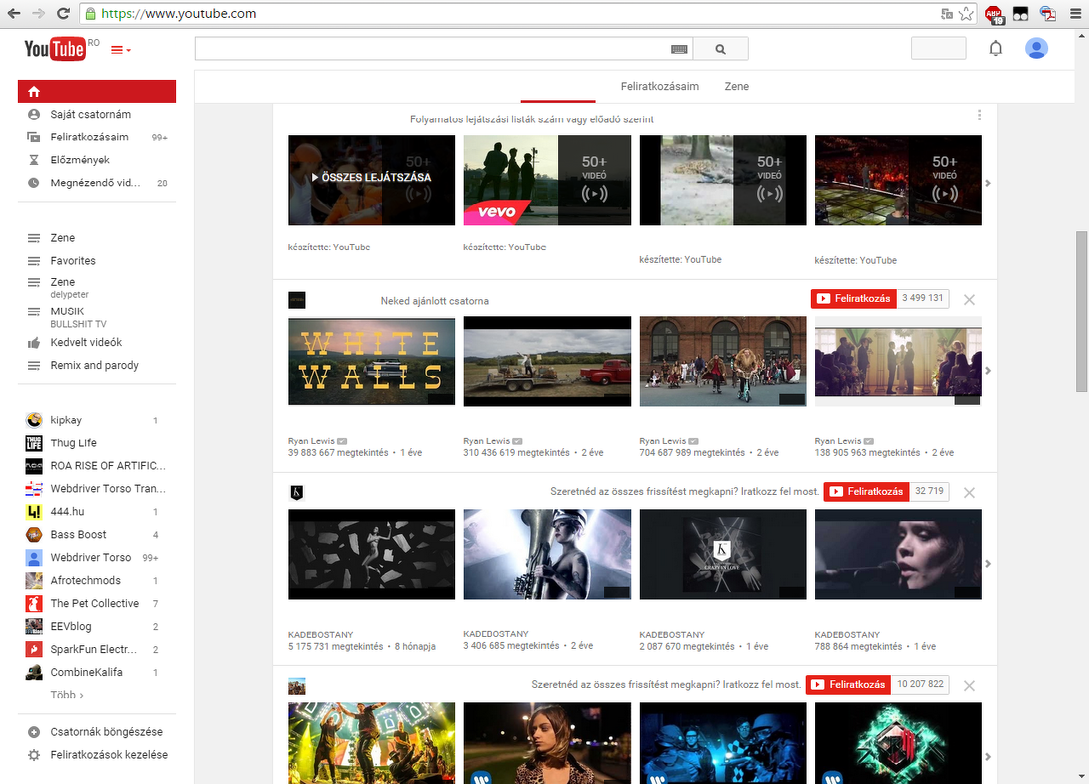Click the page vertical scrollbar thumb

pyautogui.click(x=1082, y=310)
